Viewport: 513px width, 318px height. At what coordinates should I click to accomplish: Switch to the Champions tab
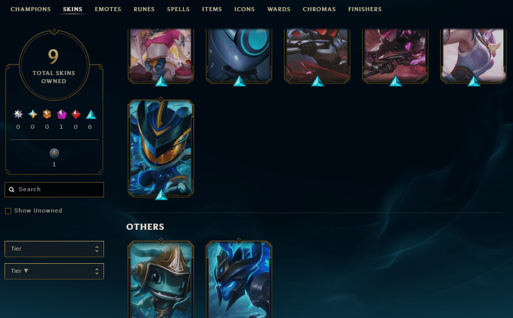click(30, 9)
